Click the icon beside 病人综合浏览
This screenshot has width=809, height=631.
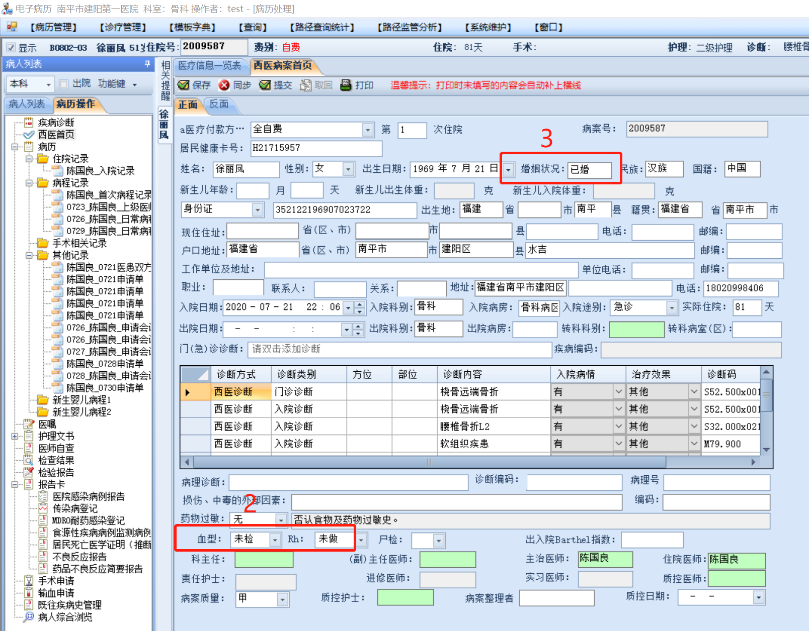click(x=29, y=617)
